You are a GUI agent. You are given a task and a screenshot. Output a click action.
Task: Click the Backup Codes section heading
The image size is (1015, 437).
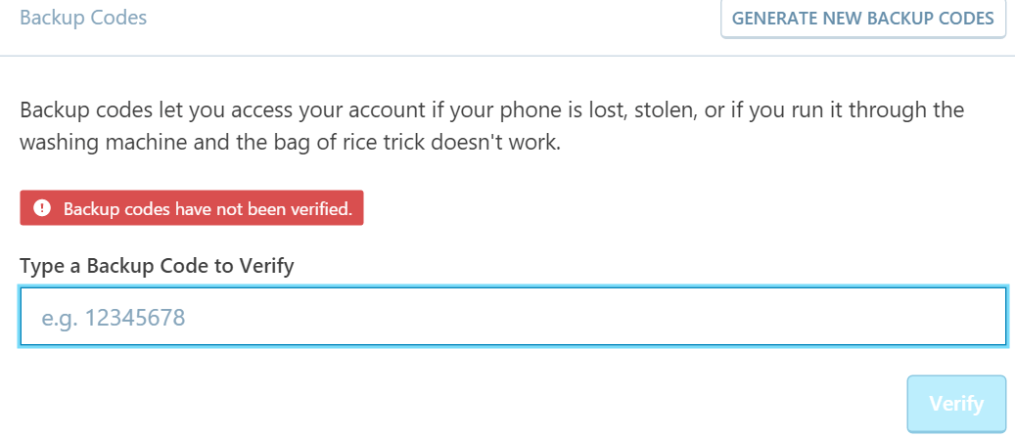click(x=83, y=18)
